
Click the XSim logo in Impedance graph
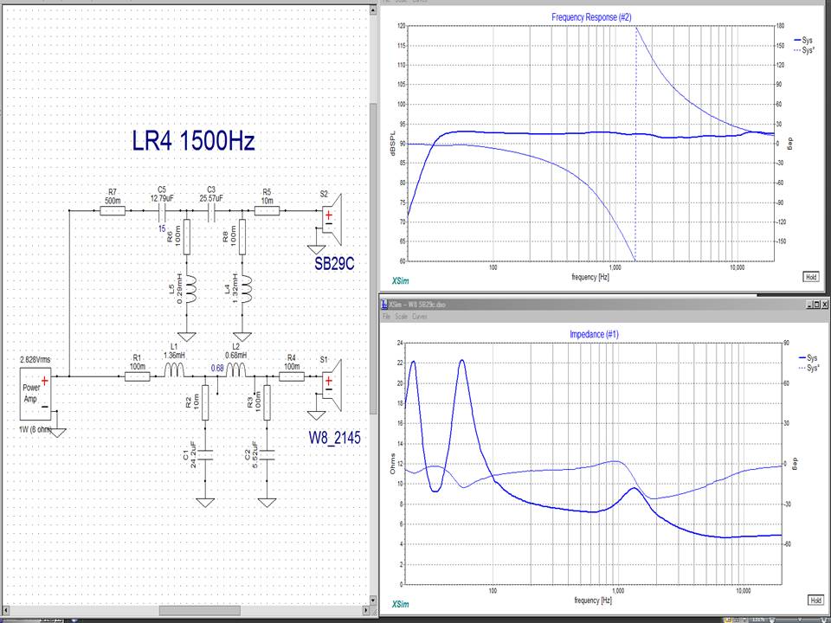[401, 604]
